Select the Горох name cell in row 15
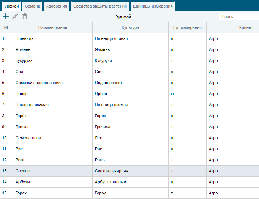 [x=53, y=193]
